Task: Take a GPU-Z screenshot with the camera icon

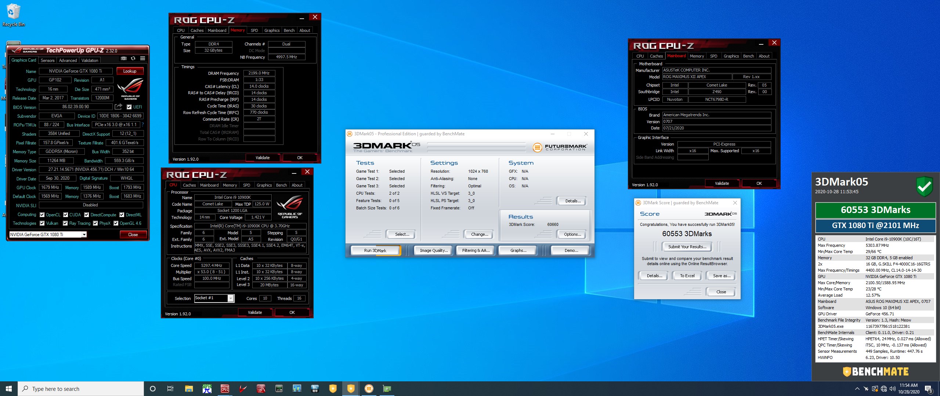Action: click(x=124, y=59)
